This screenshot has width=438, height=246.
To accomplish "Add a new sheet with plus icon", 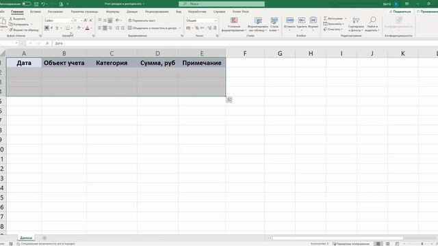I will (x=44, y=238).
